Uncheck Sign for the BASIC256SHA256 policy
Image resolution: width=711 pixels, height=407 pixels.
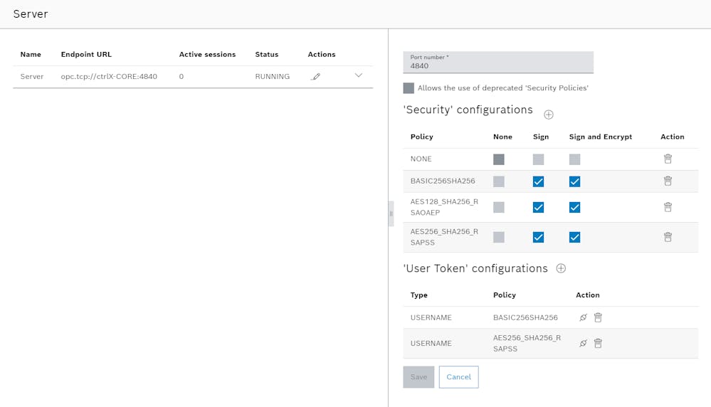[538, 181]
